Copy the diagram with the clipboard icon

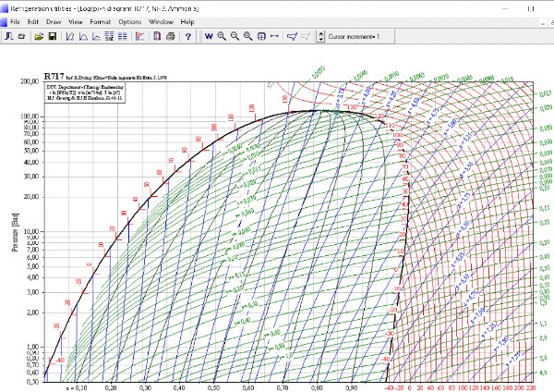click(x=157, y=36)
